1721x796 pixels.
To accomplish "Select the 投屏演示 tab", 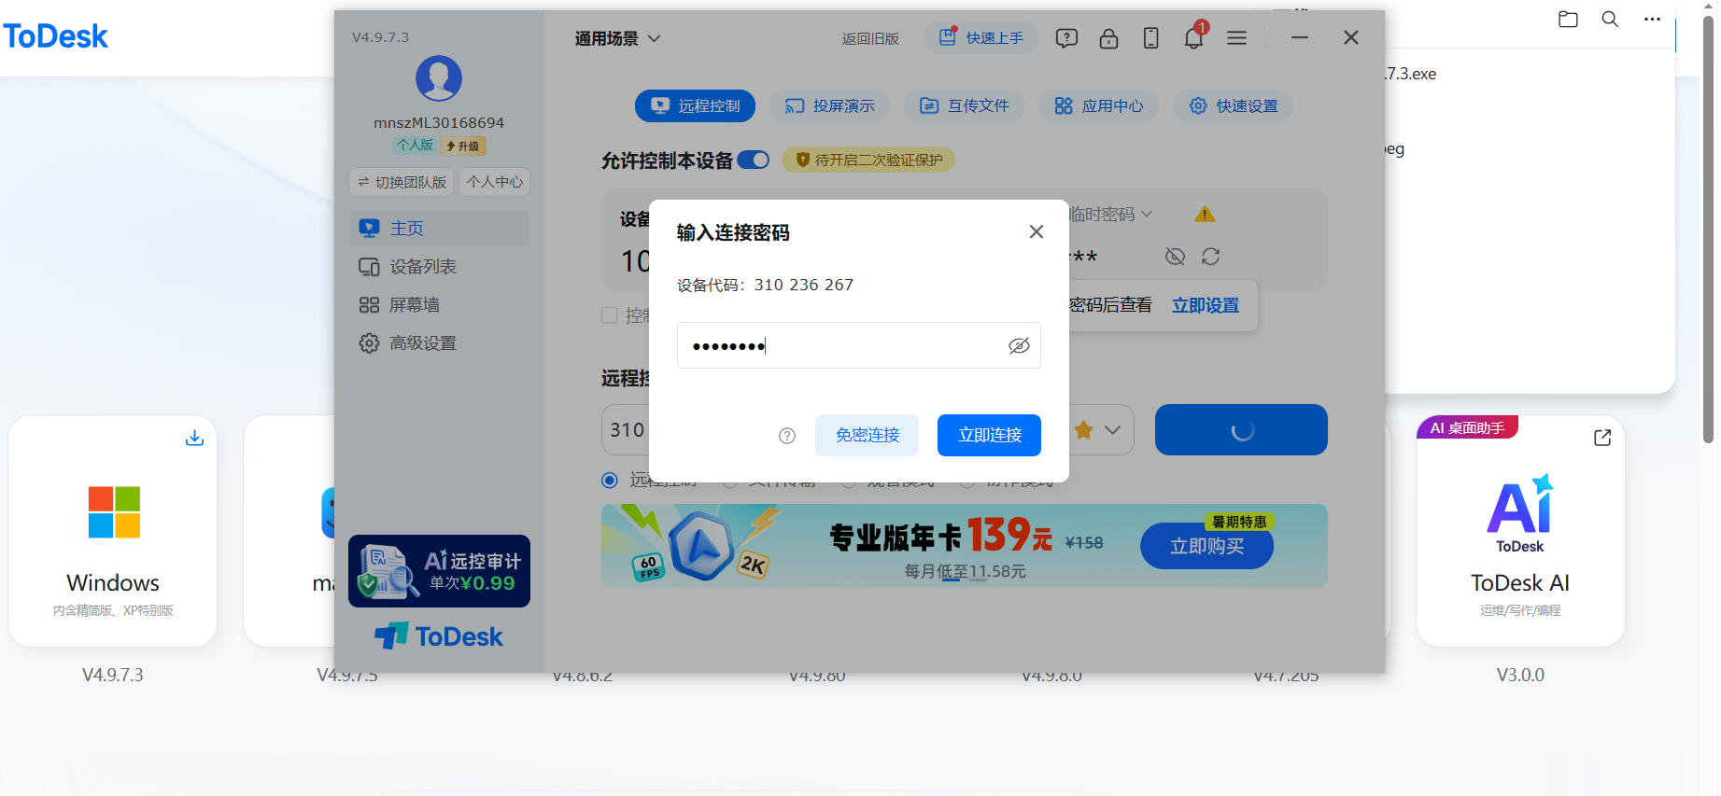I will pyautogui.click(x=829, y=106).
